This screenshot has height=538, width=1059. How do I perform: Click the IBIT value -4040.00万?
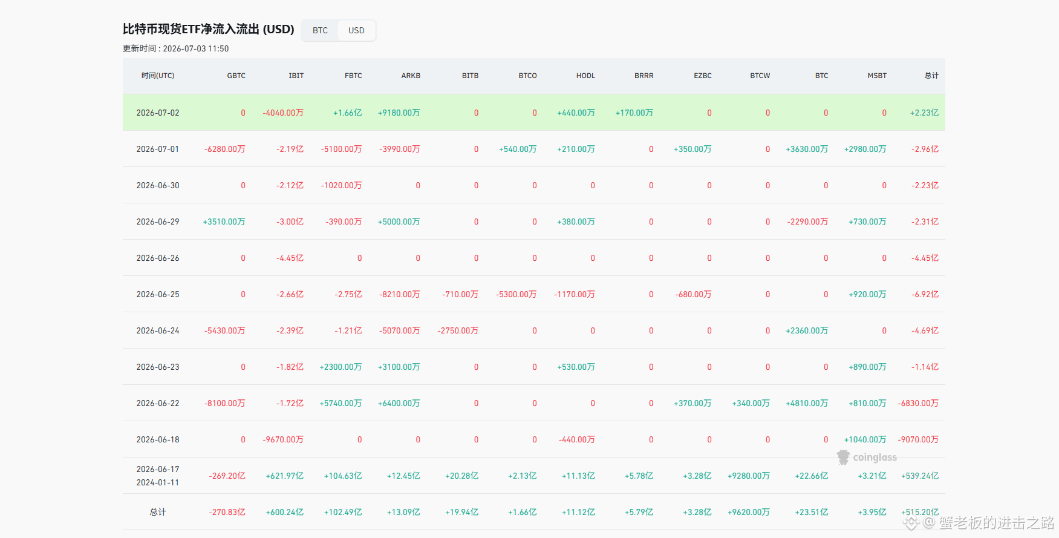coord(283,113)
